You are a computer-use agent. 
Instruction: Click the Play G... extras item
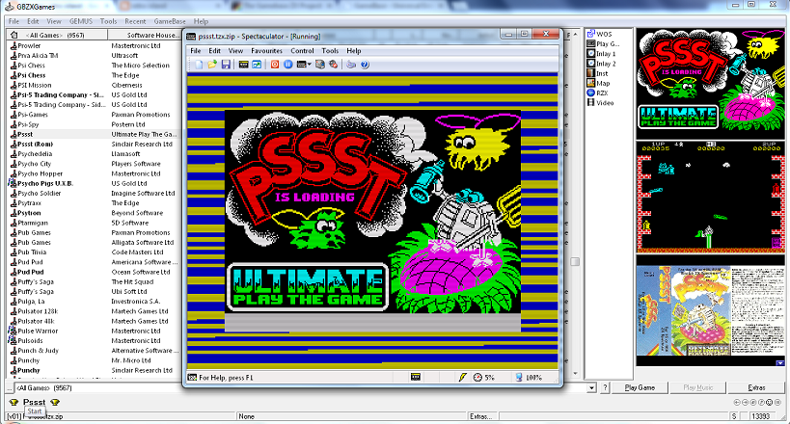point(603,43)
